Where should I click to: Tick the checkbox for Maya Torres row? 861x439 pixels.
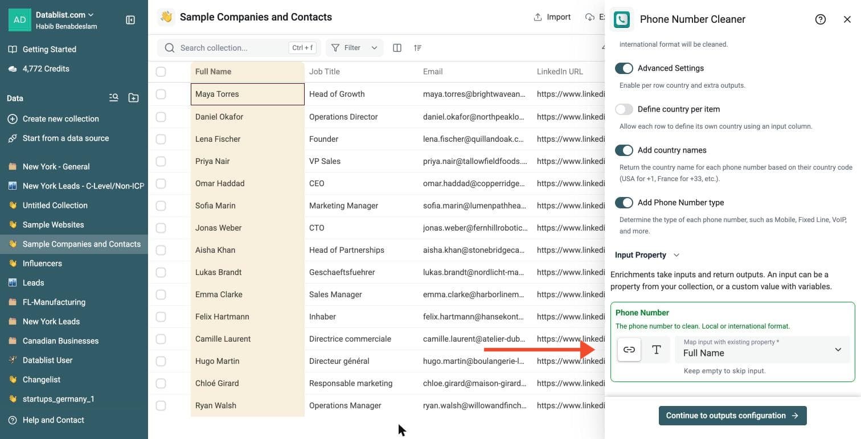[x=161, y=94]
